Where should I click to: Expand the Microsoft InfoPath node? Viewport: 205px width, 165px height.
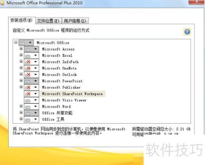[21, 61]
